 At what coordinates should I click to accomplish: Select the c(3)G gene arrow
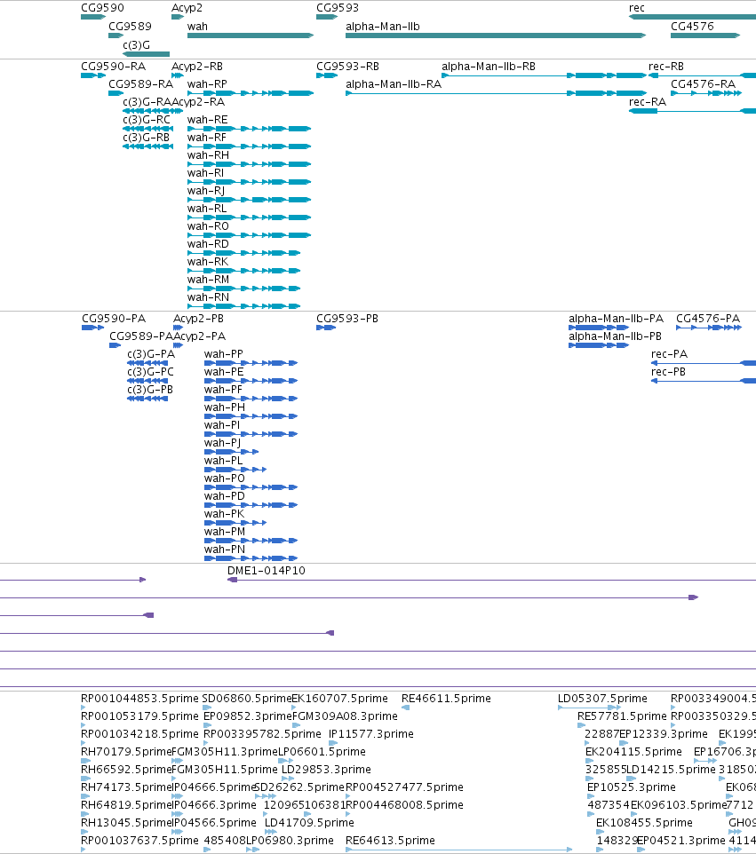pos(146,54)
